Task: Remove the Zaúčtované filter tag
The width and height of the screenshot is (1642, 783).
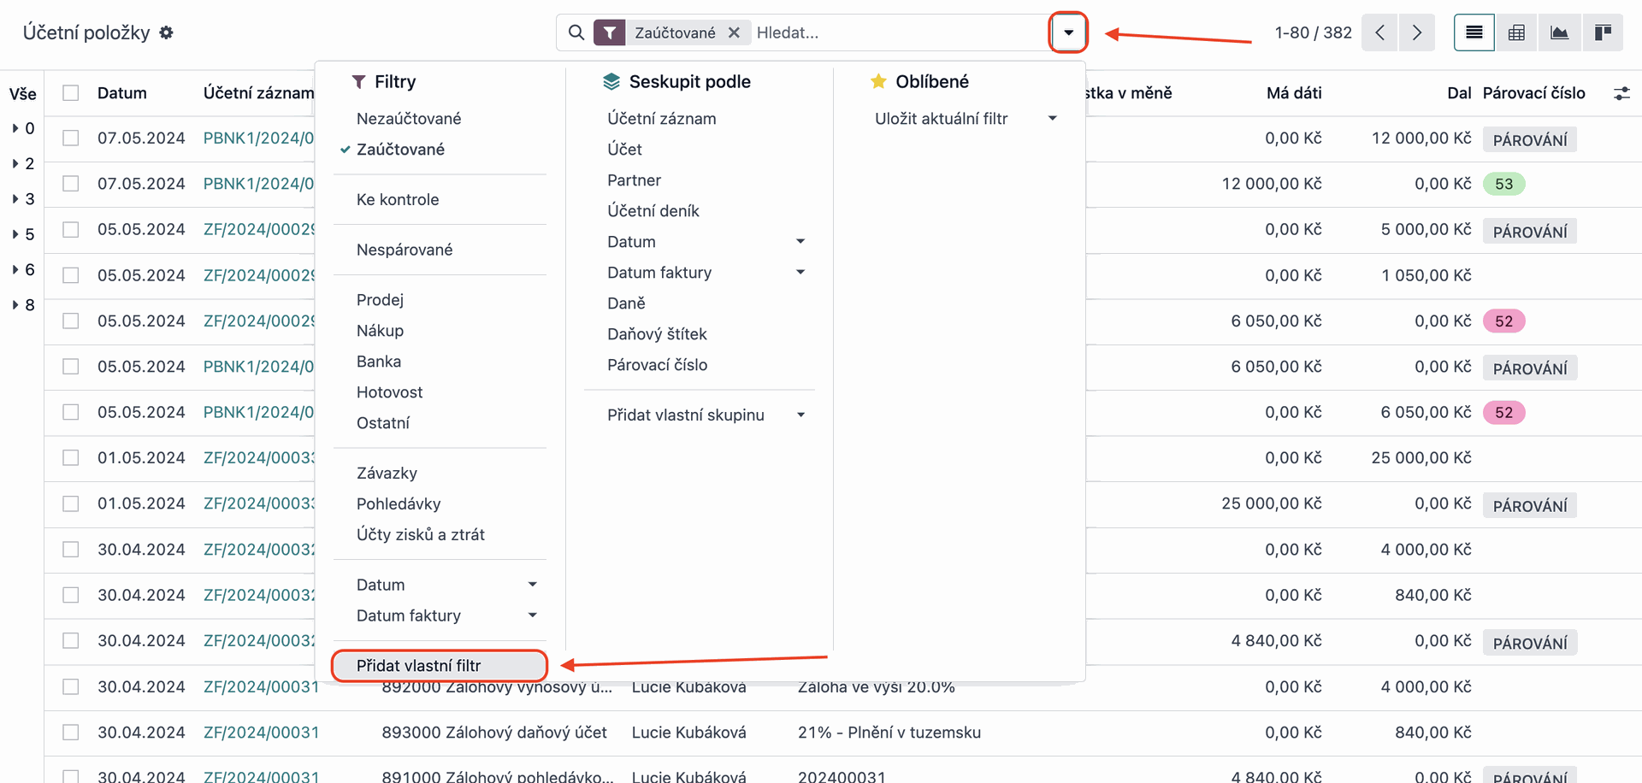Action: (x=734, y=32)
